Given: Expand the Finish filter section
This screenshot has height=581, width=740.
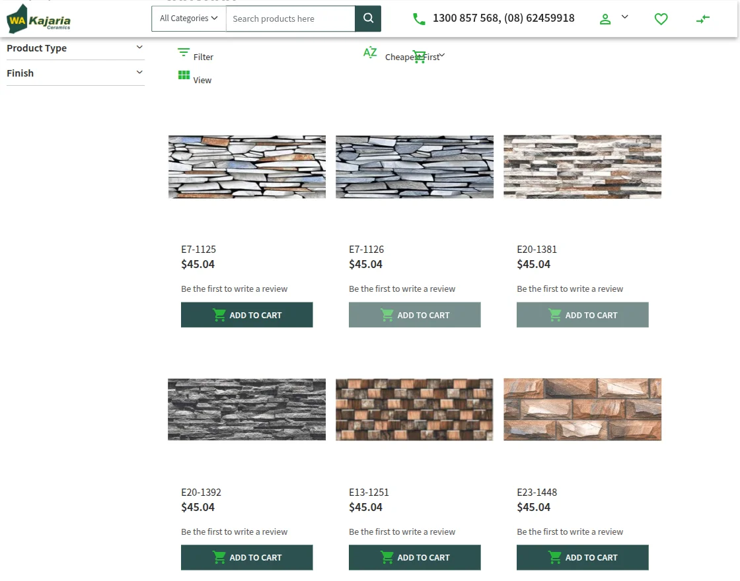Looking at the screenshot, I should tap(75, 73).
